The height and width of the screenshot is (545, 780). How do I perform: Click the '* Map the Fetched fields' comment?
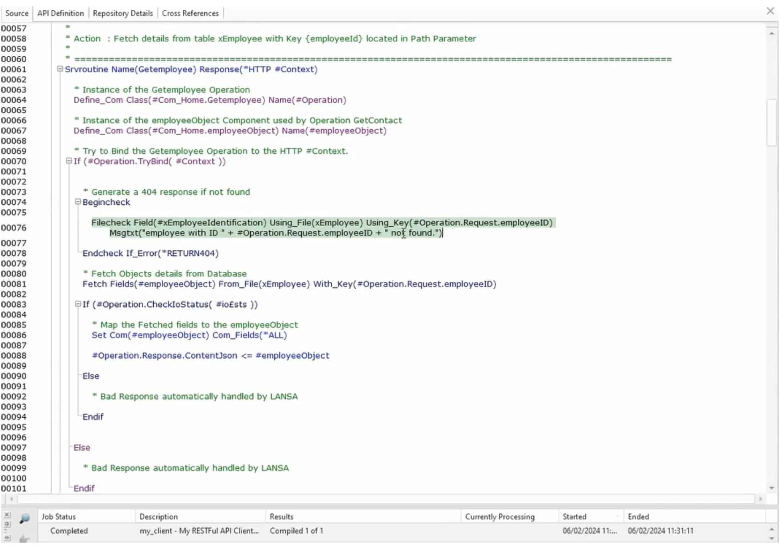pos(195,325)
